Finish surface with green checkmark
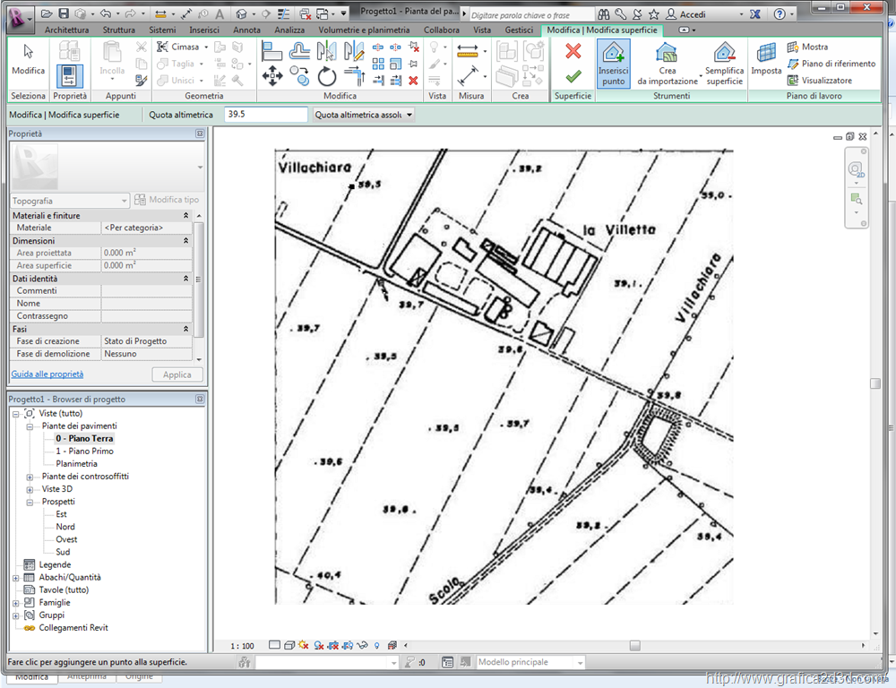The image size is (896, 688). point(573,76)
